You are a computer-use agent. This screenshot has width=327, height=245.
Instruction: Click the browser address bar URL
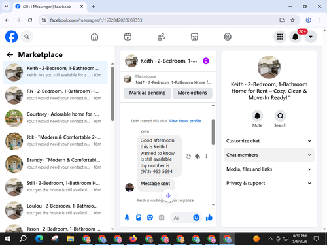[96, 20]
